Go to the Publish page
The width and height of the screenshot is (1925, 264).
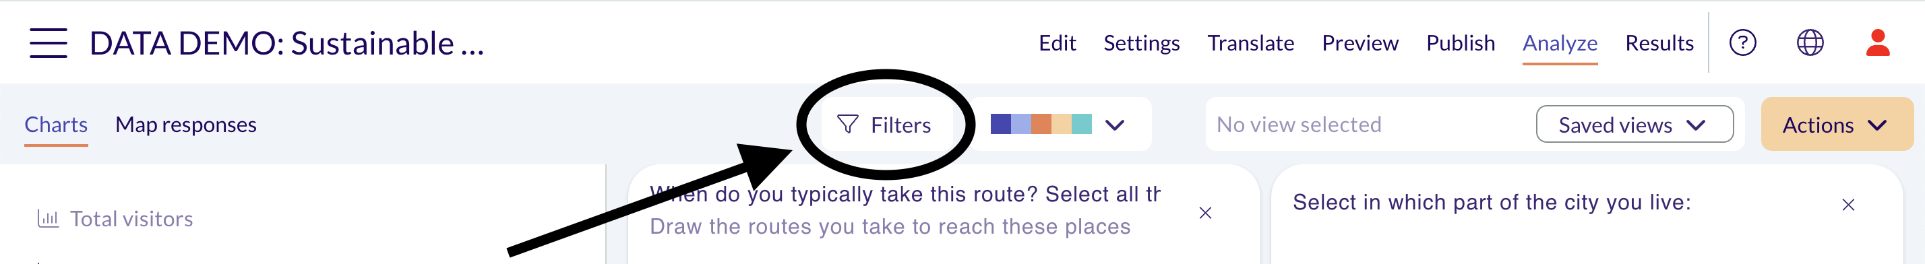click(x=1460, y=43)
